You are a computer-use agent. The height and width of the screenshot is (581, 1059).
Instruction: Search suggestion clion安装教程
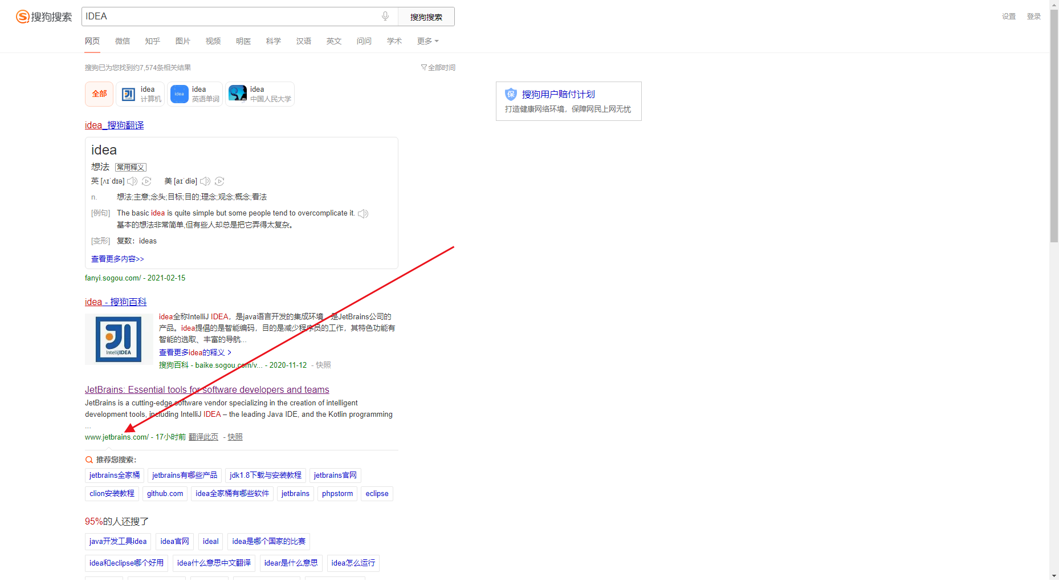[112, 494]
